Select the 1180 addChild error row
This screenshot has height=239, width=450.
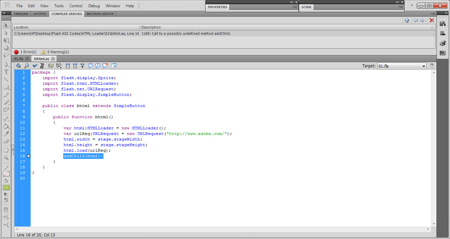tap(224, 33)
